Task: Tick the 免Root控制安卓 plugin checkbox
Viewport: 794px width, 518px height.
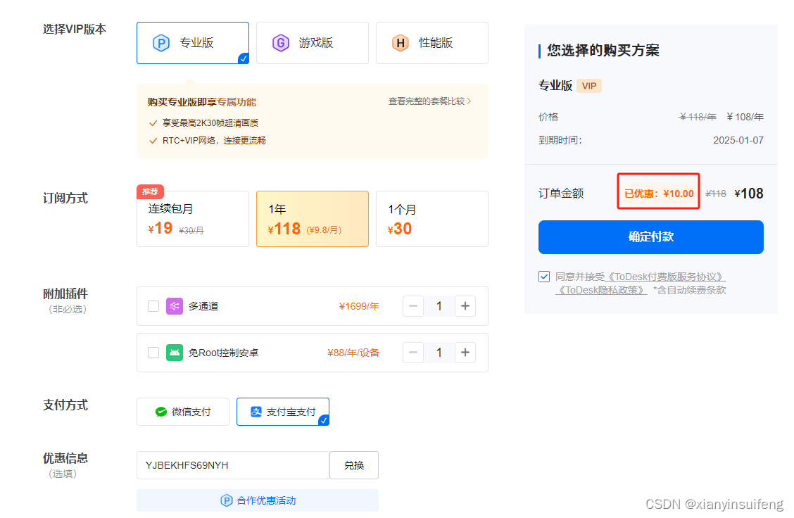Action: tap(153, 353)
